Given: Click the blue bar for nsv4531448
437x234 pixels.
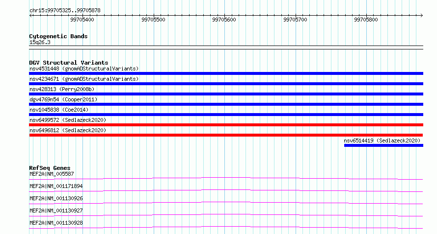Looking at the screenshot, I should tap(226, 73).
